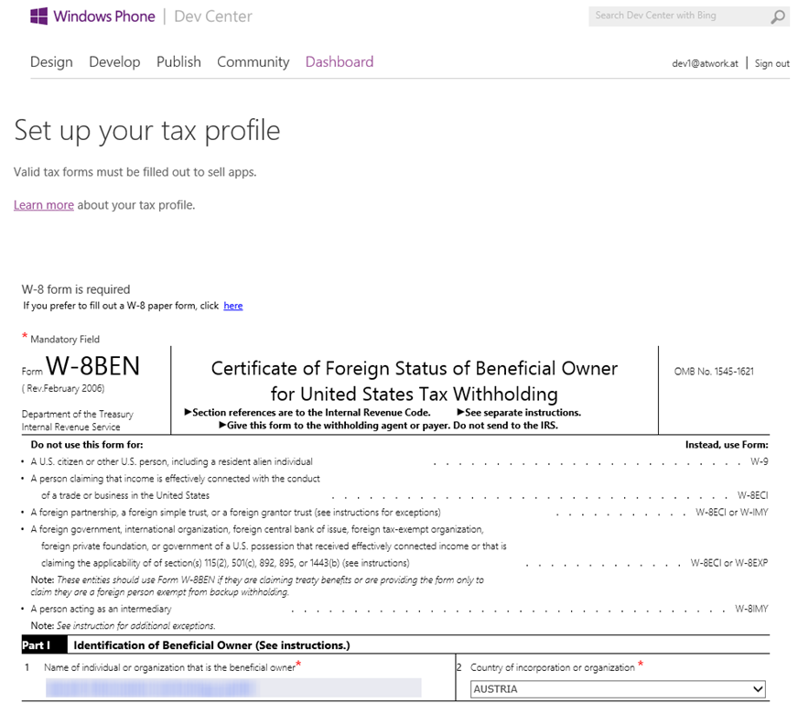Click the Windows logo icon
Screen dimensions: 798x703
click(x=39, y=16)
